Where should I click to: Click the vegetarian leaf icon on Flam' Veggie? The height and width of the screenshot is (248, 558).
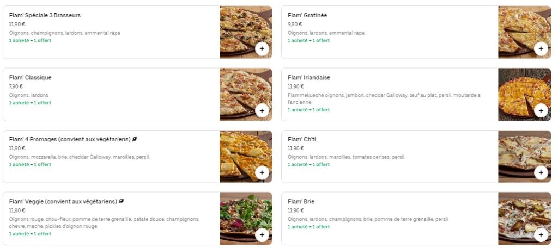[x=122, y=201]
